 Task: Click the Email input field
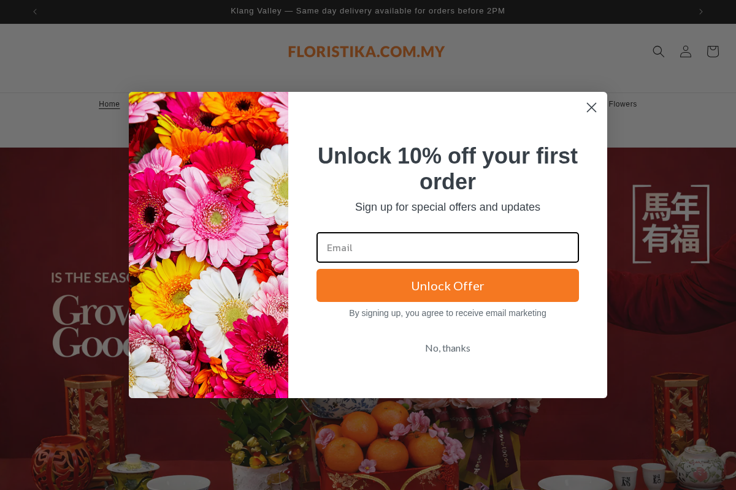(447, 247)
